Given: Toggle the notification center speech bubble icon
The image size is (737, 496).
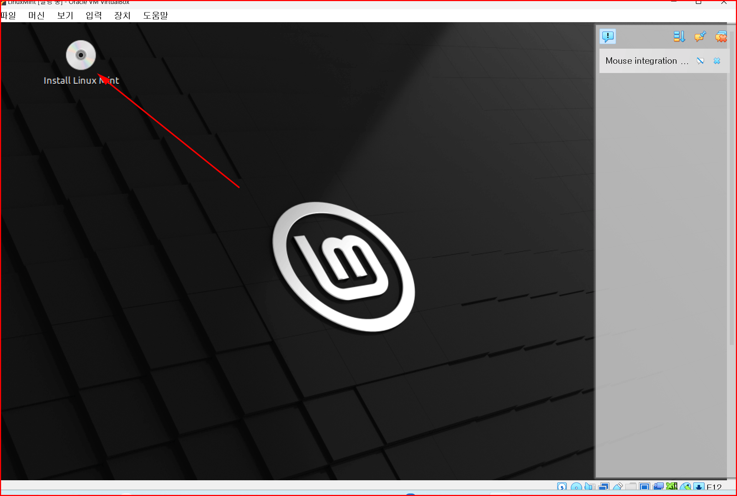Looking at the screenshot, I should (608, 37).
